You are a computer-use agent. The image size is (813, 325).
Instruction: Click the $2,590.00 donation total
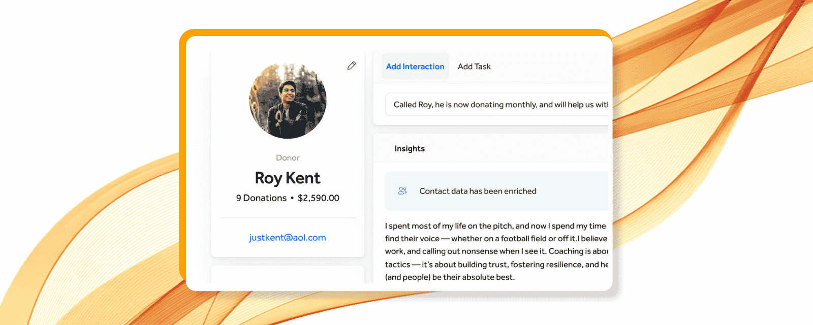pos(319,198)
